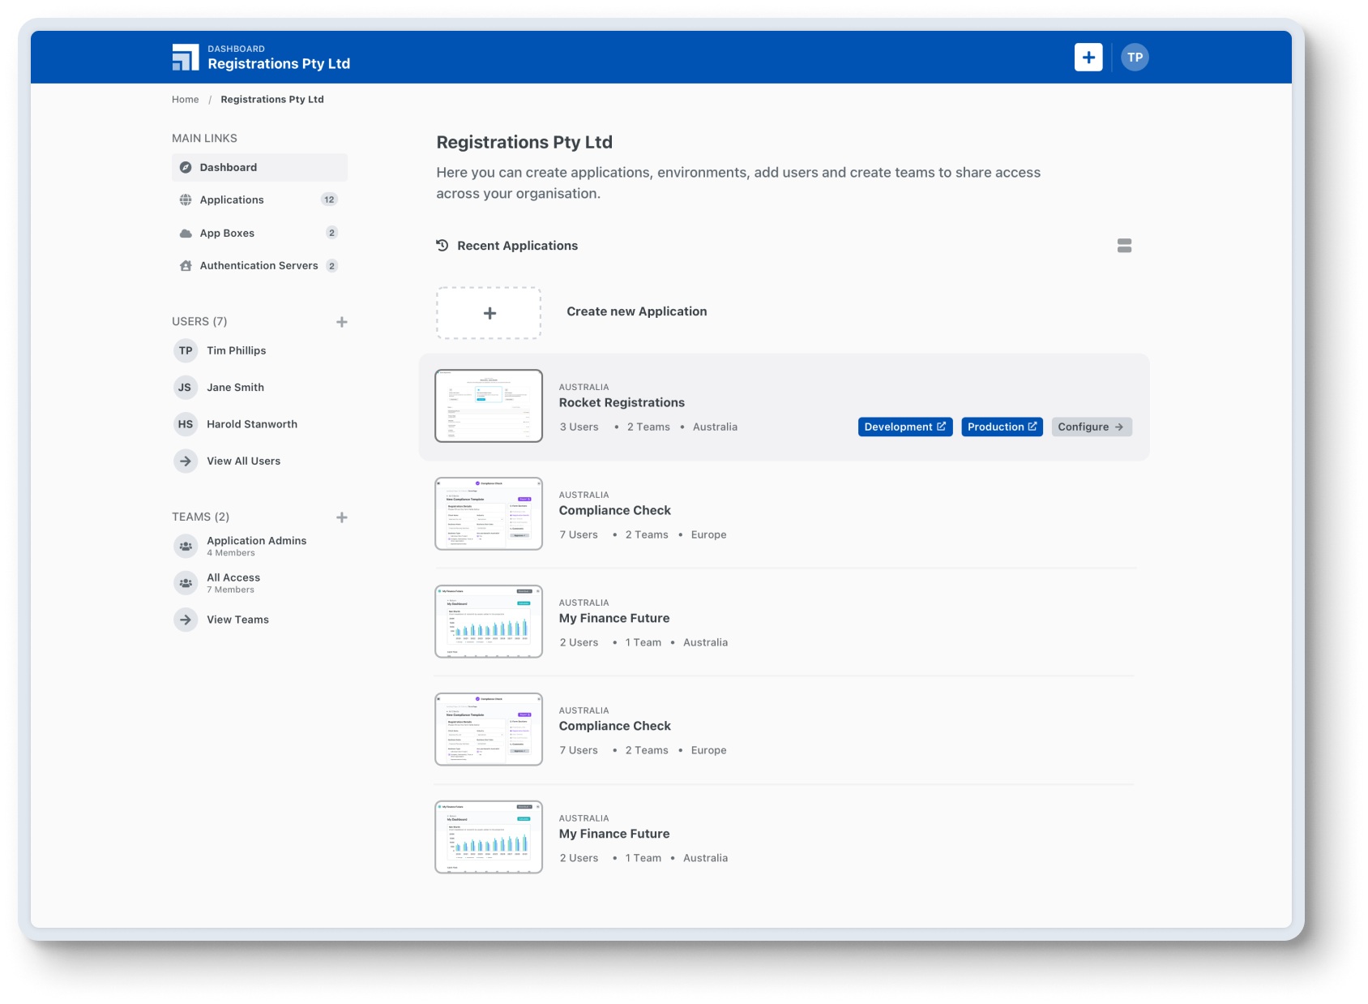Click View Teams link
The width and height of the screenshot is (1368, 1004).
click(x=237, y=620)
